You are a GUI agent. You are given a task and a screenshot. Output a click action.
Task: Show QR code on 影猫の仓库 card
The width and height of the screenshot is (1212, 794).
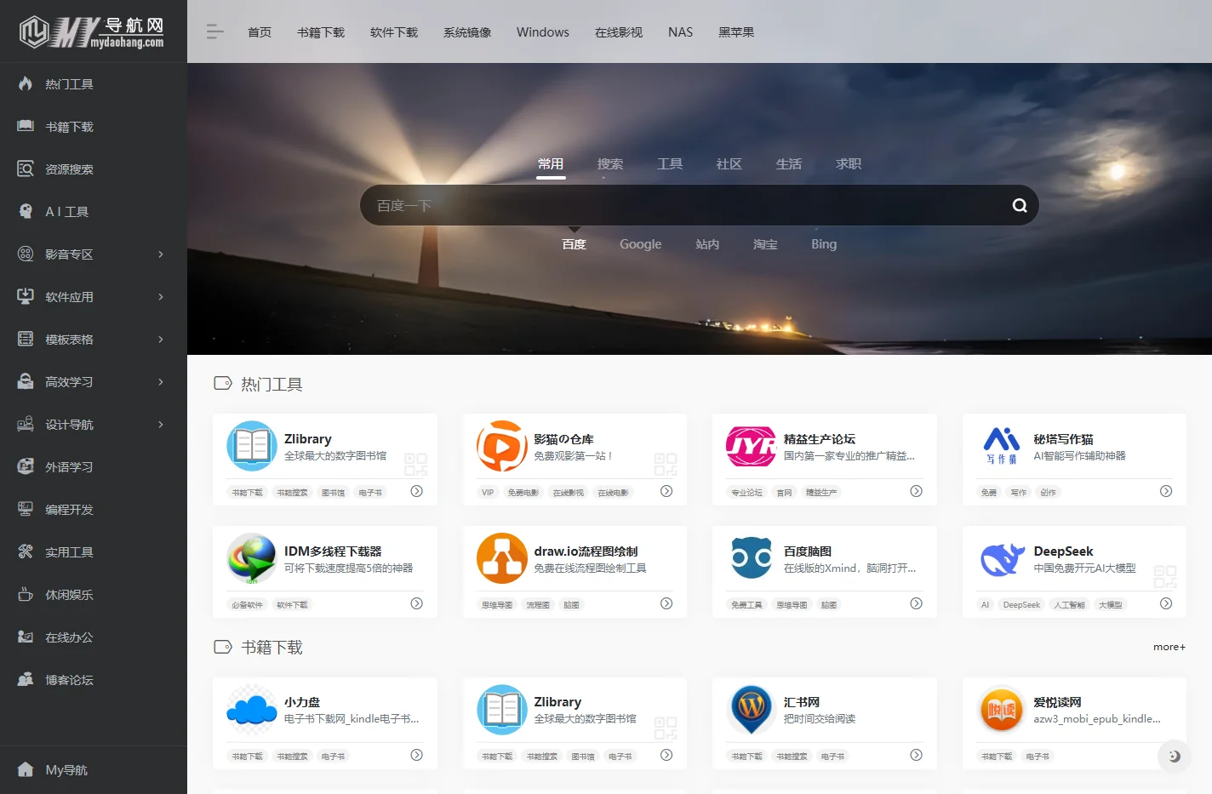666,464
